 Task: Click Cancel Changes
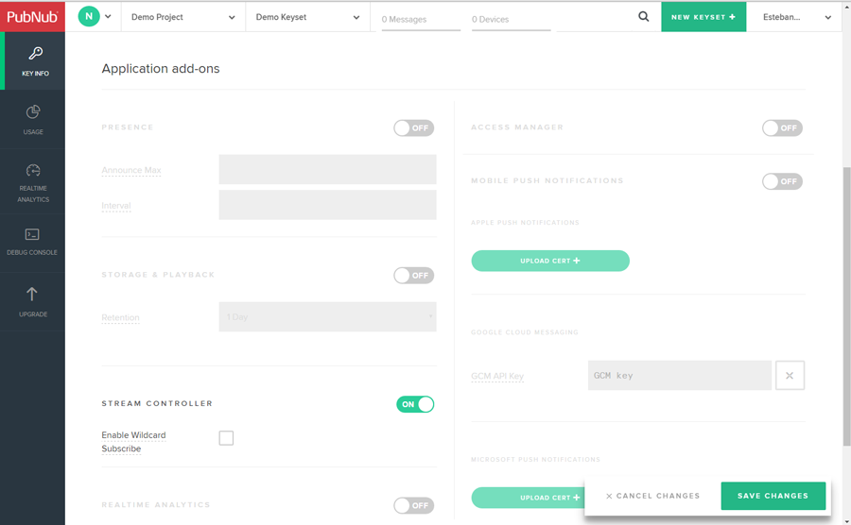(652, 496)
